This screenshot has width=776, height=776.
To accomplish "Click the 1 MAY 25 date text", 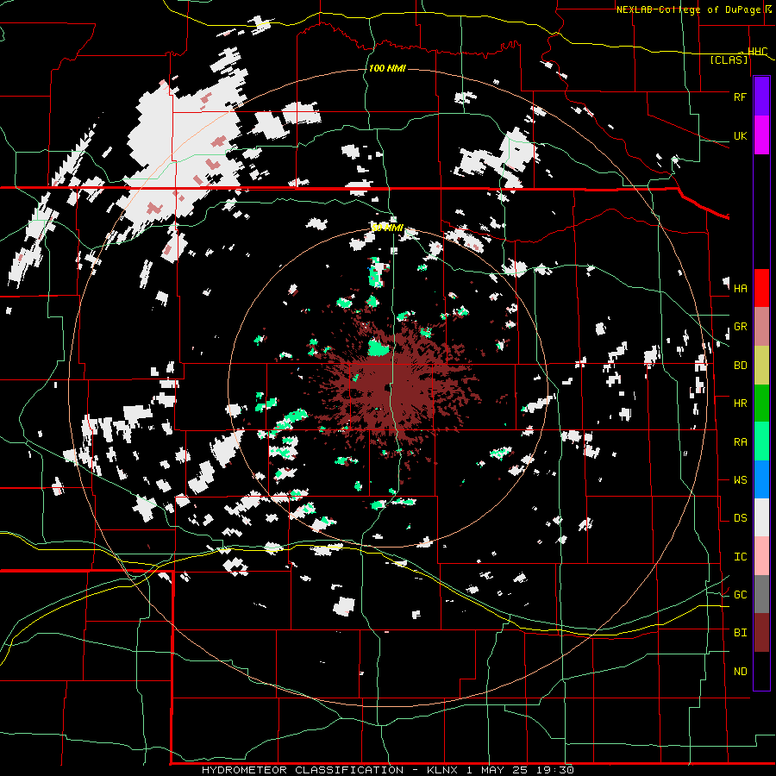I will pyautogui.click(x=497, y=770).
